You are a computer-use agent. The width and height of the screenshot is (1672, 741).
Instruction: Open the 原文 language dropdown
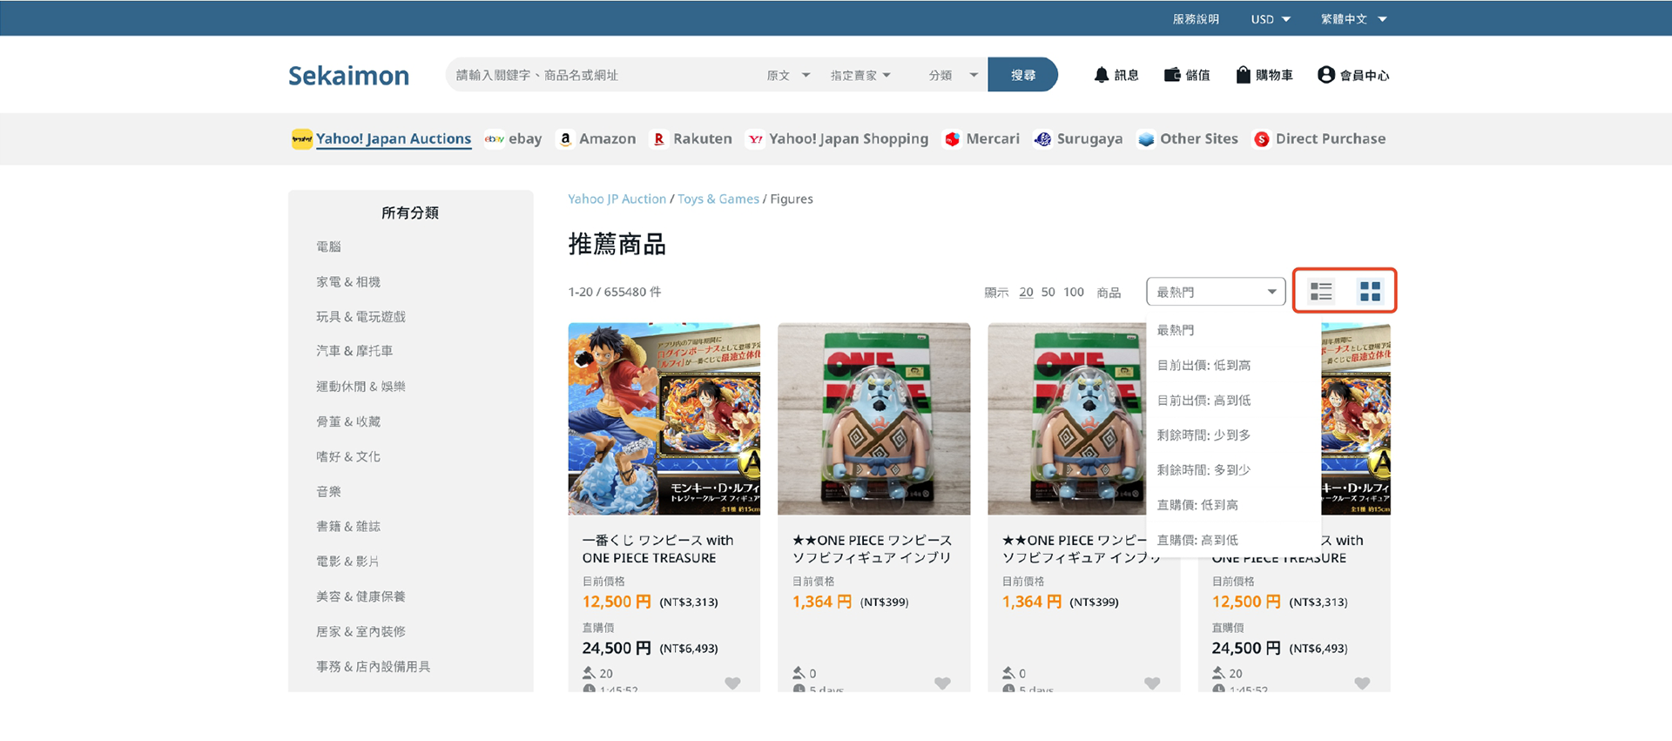(788, 75)
